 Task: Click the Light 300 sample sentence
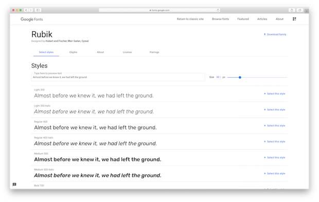94,96
